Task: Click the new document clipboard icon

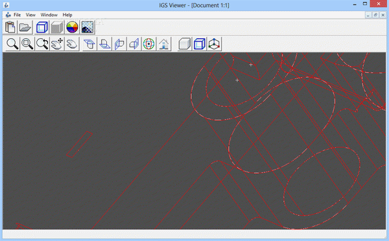Action: tap(10, 27)
